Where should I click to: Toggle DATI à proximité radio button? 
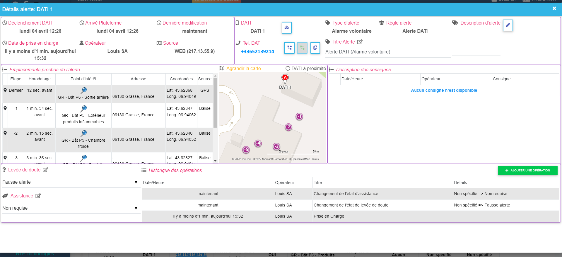pos(288,68)
